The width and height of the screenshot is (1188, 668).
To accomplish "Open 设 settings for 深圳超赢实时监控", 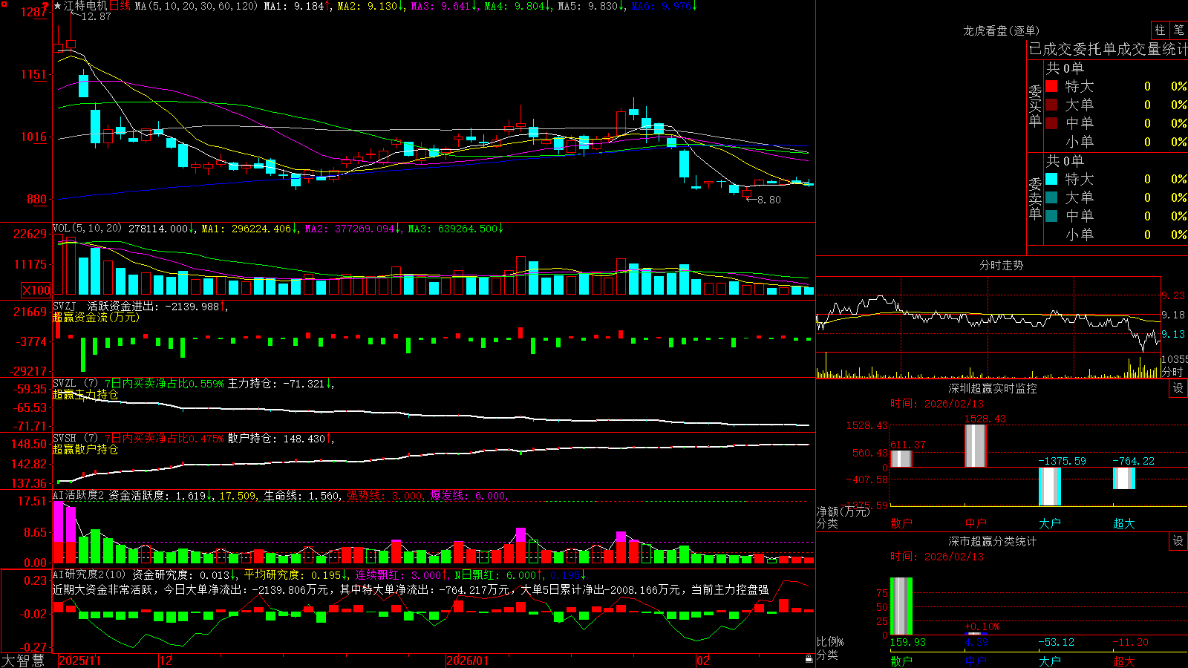I will click(x=1178, y=388).
